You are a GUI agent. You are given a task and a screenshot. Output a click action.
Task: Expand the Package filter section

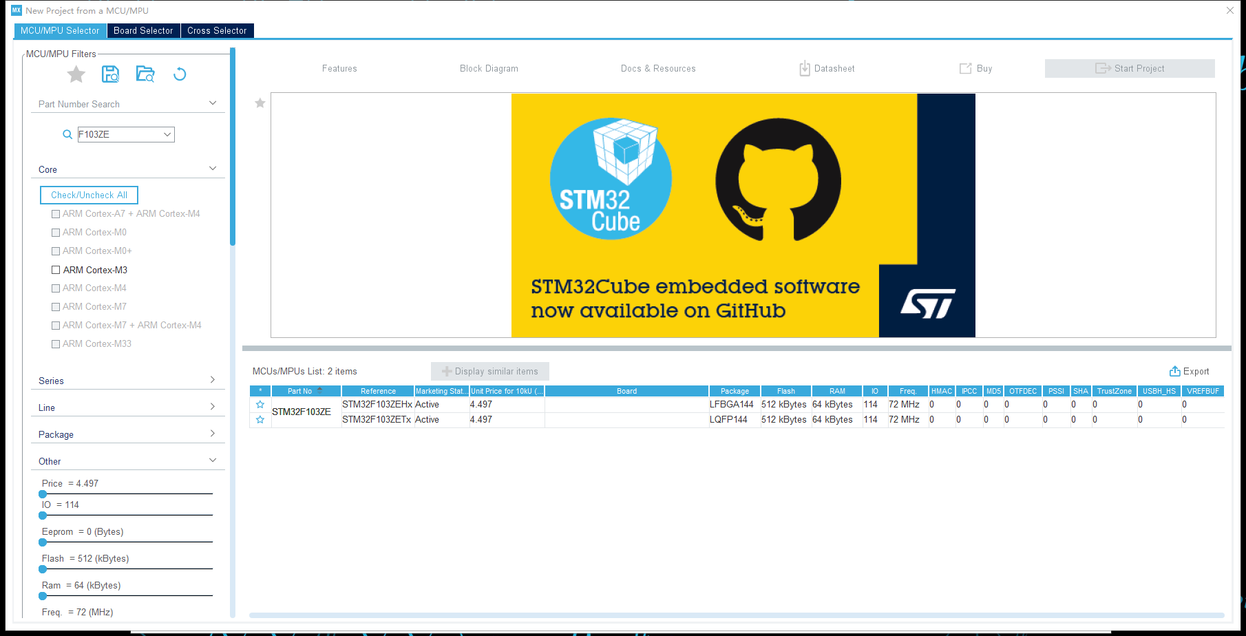point(213,434)
